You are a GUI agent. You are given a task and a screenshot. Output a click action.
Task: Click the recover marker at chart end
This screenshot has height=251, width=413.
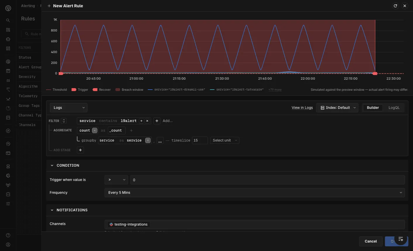click(375, 74)
